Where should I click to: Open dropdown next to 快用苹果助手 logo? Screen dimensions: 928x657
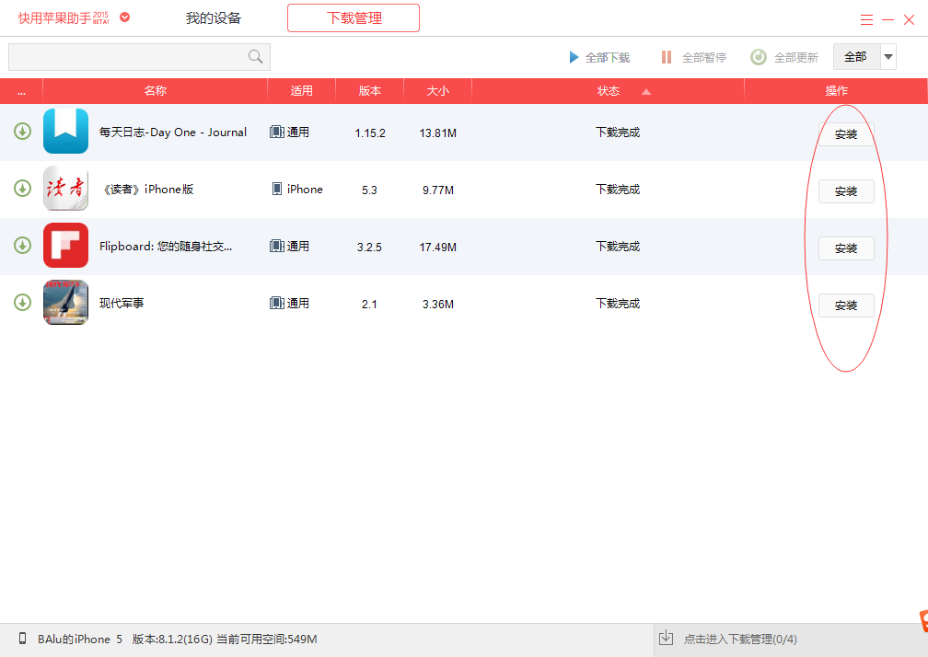pyautogui.click(x=125, y=17)
